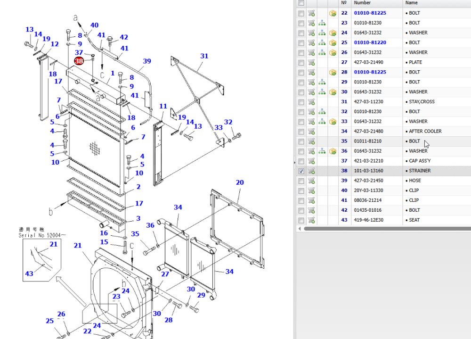
Task: Click callout 31 on the cross stay diagram
Action: coord(204,56)
